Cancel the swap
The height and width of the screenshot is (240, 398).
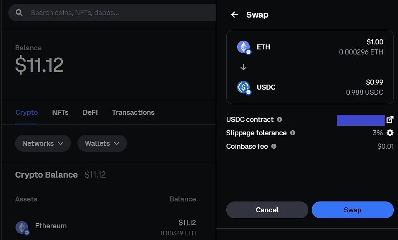click(267, 210)
